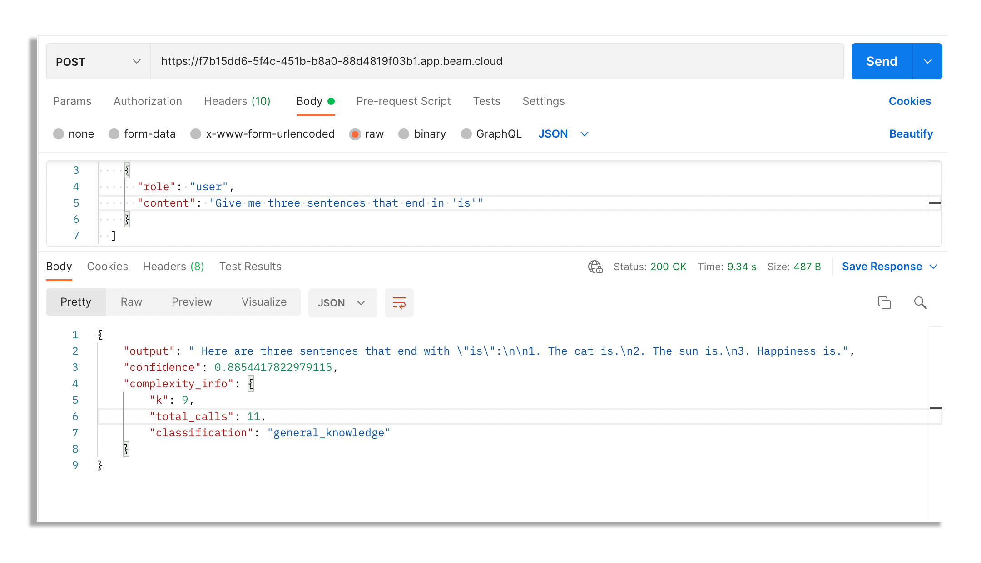Click the network globe lock icon
The height and width of the screenshot is (563, 981).
pyautogui.click(x=595, y=267)
